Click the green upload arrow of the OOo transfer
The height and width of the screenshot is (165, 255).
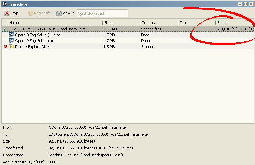4,29
